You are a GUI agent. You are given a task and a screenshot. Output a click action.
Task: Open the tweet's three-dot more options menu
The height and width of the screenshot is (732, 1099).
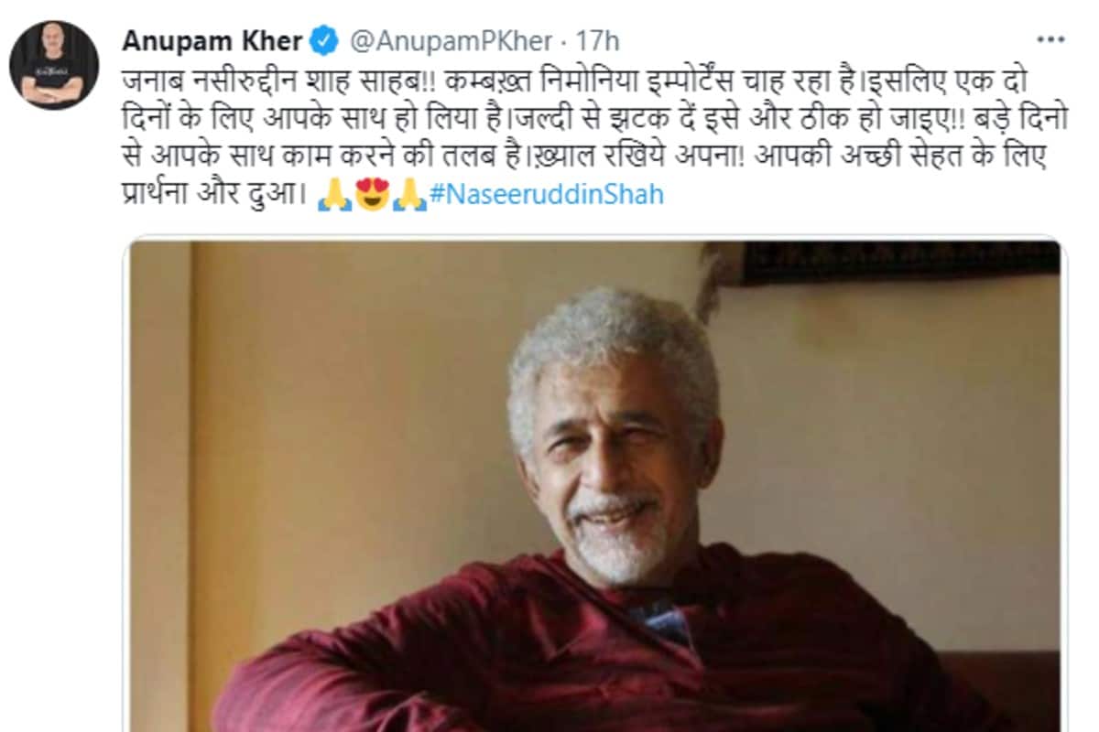click(x=1050, y=41)
